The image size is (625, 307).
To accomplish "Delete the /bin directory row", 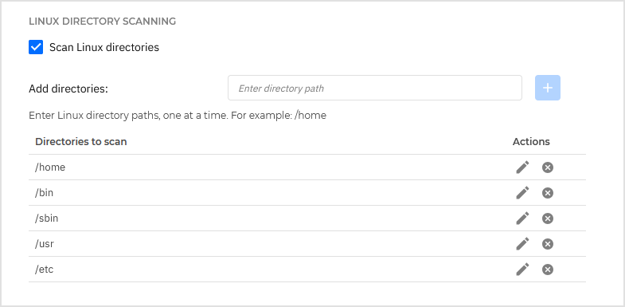I will (548, 193).
